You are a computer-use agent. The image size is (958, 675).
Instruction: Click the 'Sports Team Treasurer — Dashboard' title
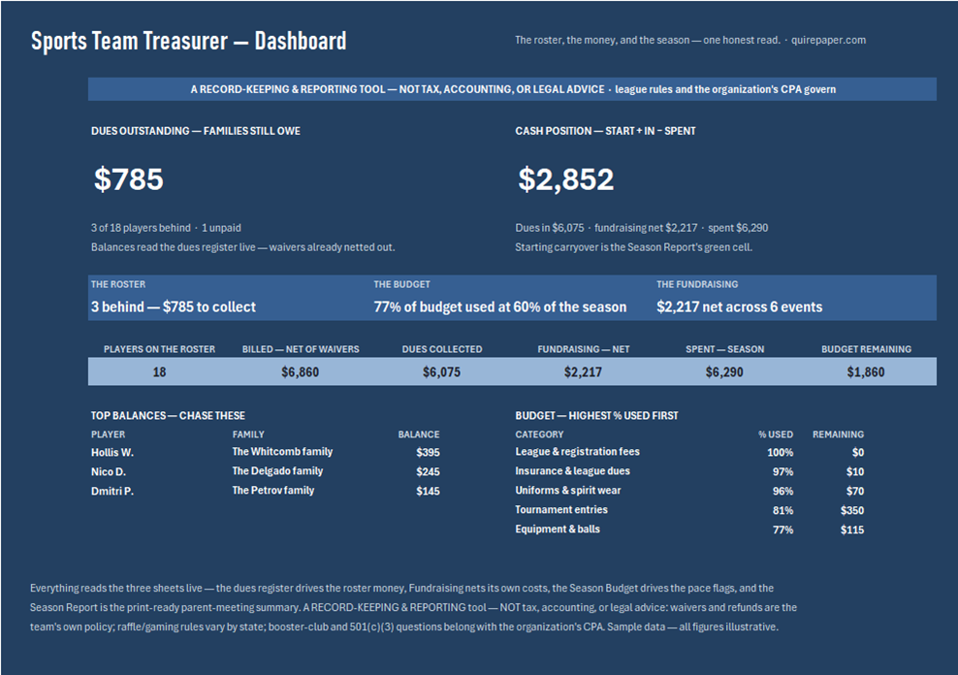(188, 41)
